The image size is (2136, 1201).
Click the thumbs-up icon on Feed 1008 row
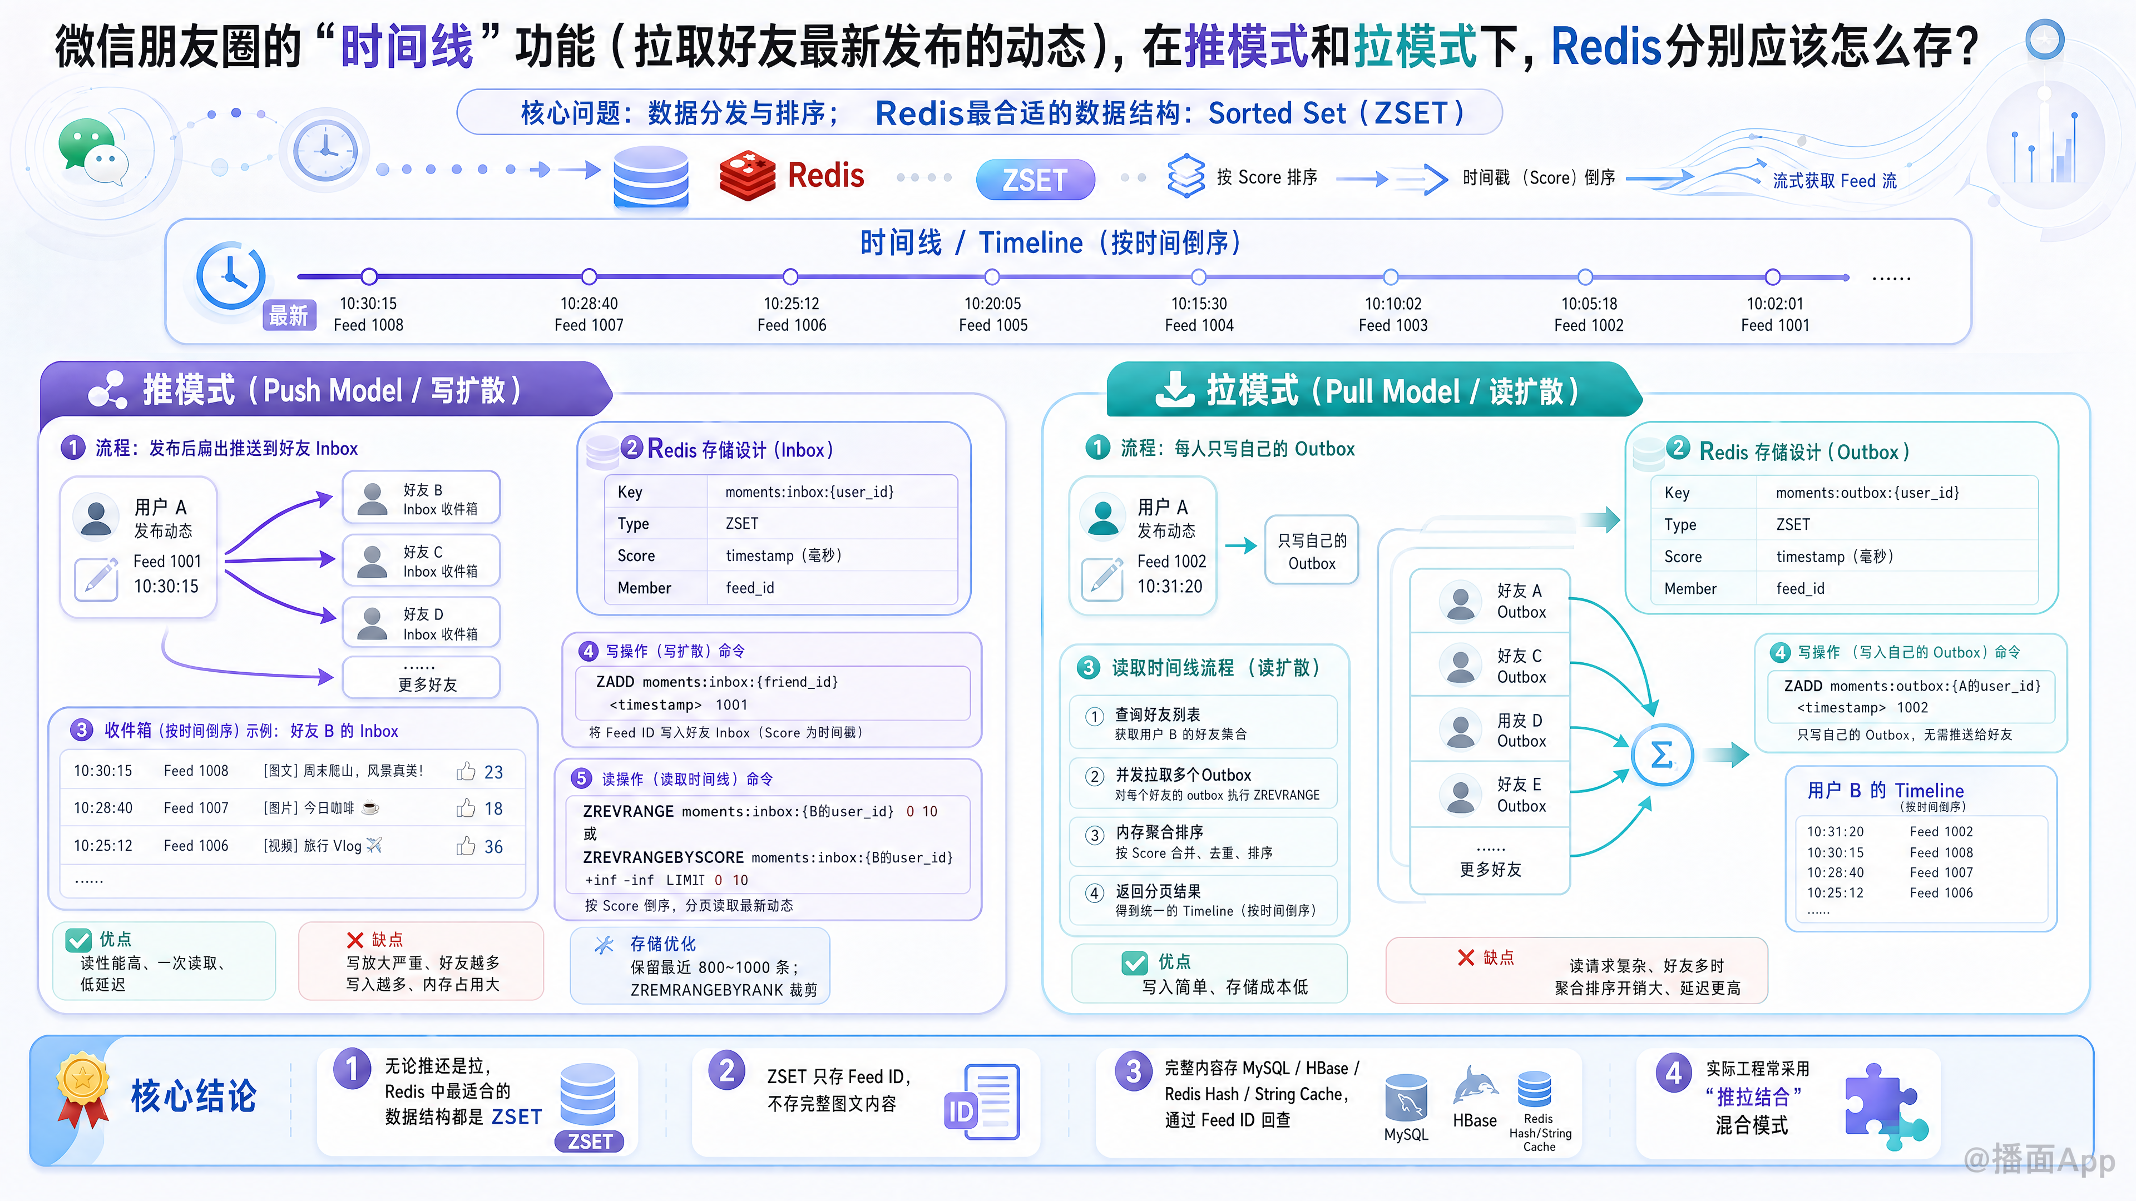(x=466, y=772)
